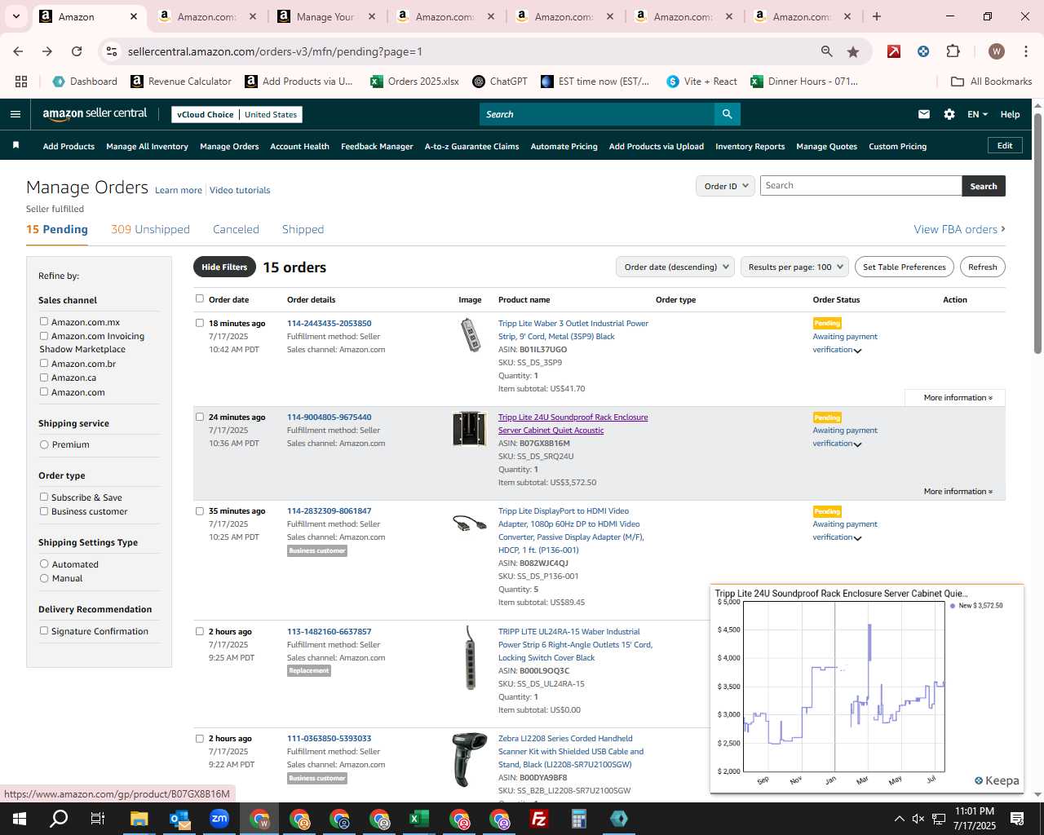Image resolution: width=1044 pixels, height=835 pixels.
Task: Expand More information for the rack enclosure order
Action: pyautogui.click(x=958, y=492)
